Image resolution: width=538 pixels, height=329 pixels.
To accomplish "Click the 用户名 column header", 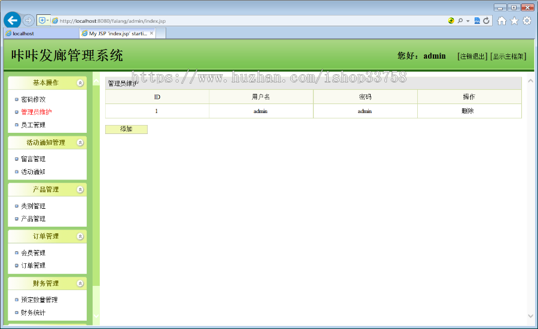I will pos(261,97).
